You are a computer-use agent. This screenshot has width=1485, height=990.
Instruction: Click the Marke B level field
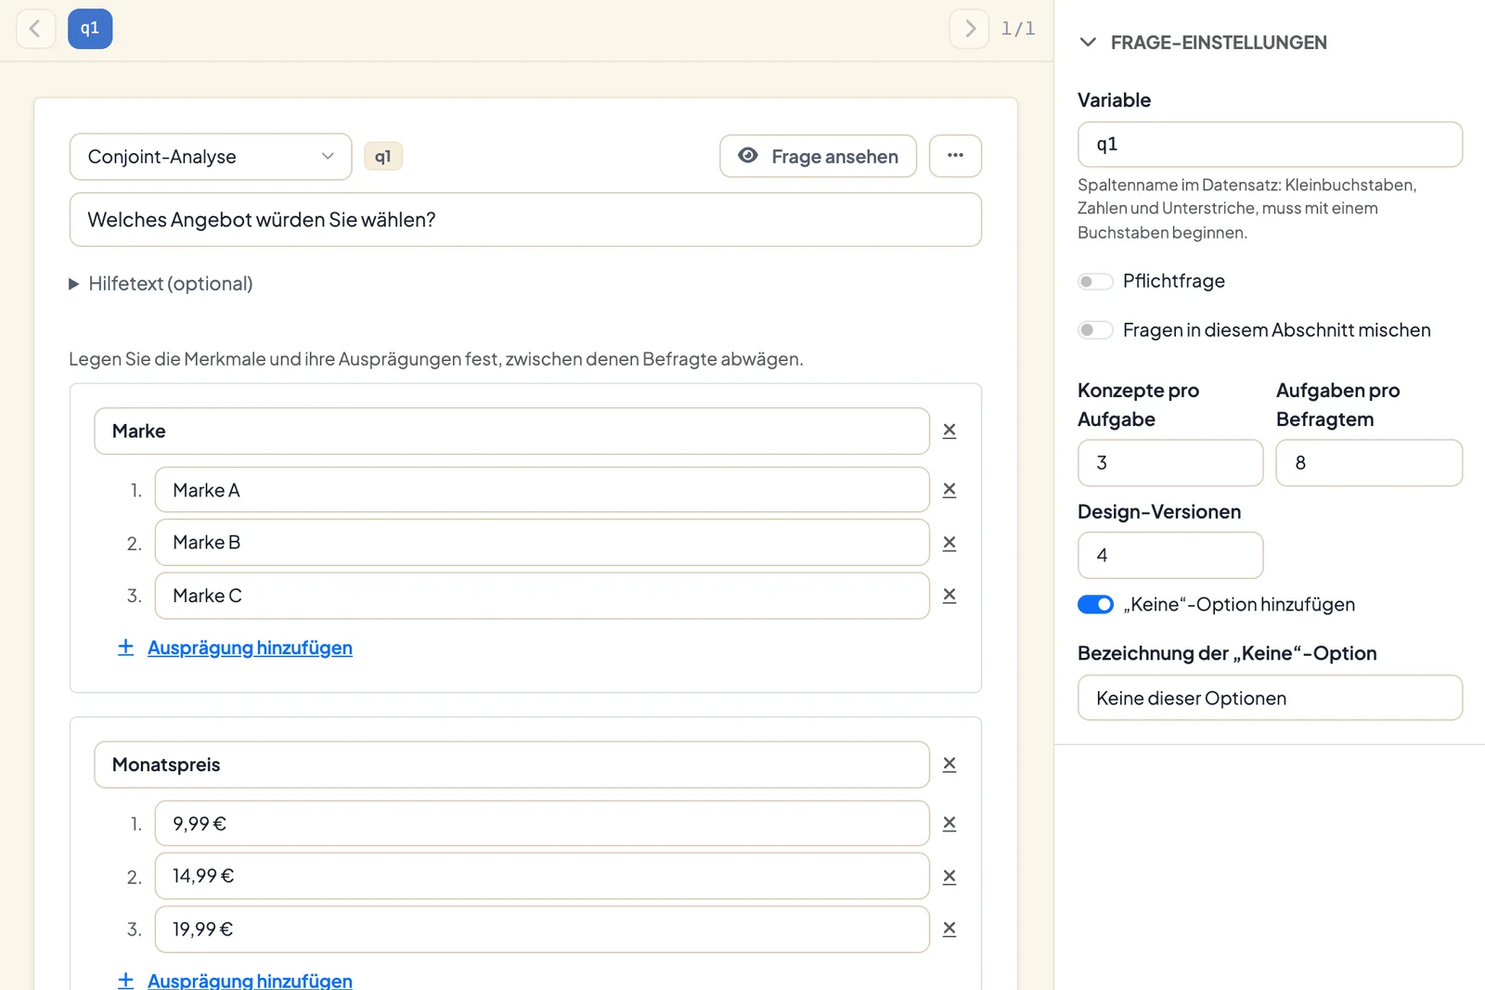(x=542, y=543)
